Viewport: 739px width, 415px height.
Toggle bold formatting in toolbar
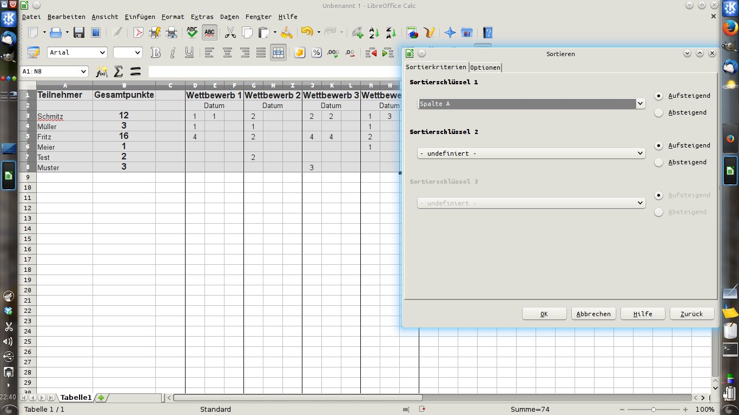(x=156, y=52)
